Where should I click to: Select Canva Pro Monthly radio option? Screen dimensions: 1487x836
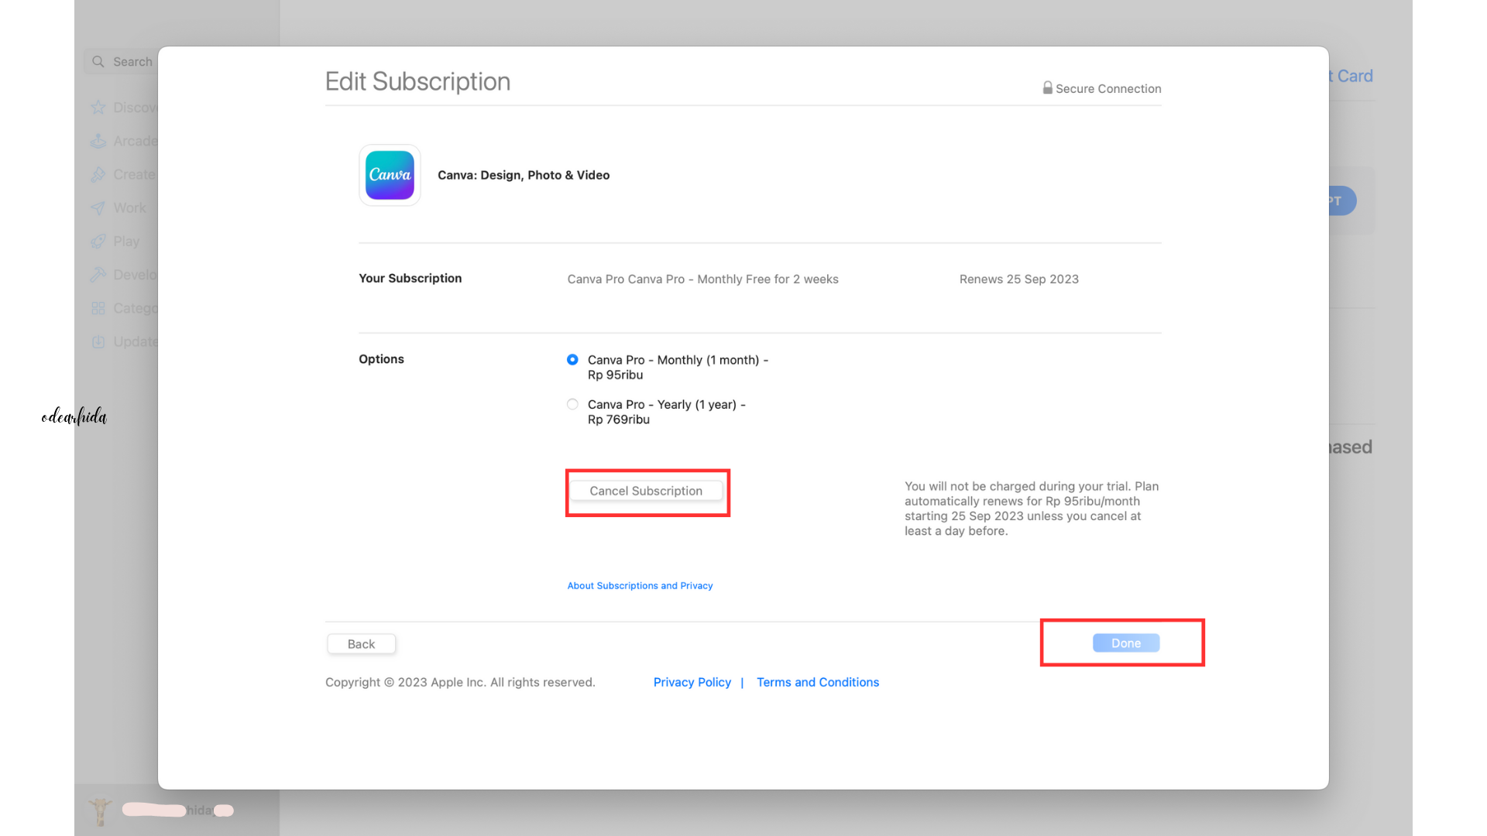point(572,360)
